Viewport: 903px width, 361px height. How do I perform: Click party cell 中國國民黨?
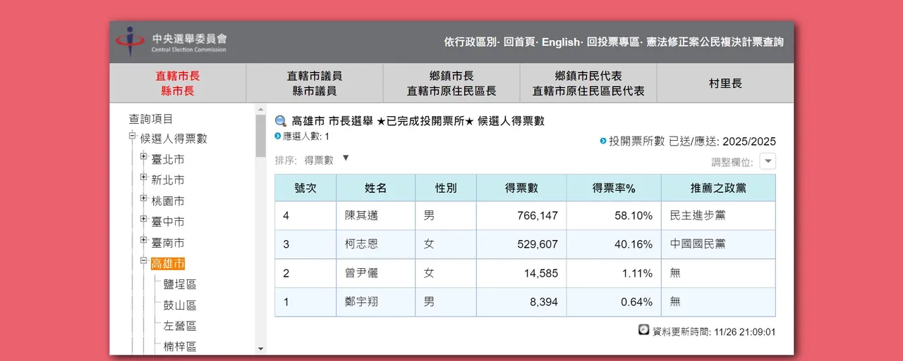[698, 244]
